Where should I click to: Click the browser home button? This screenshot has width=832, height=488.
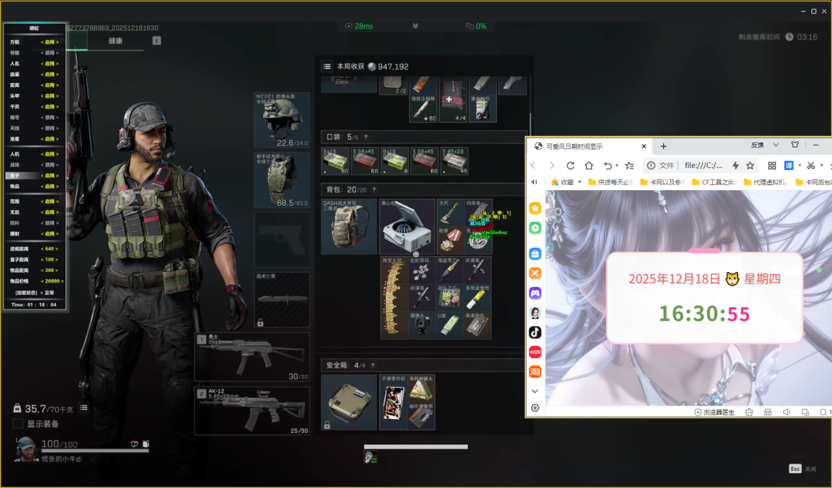point(589,165)
